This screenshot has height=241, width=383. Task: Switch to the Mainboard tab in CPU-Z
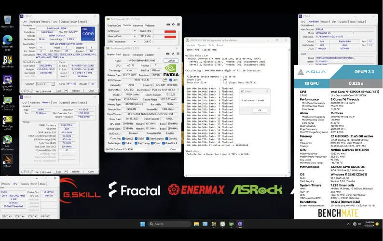[35, 22]
